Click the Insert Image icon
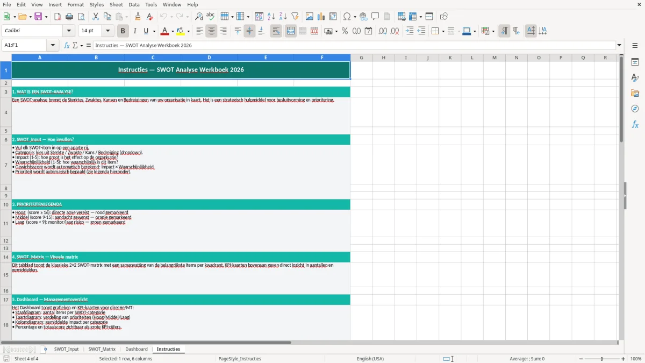Viewport: 645px width, 363px height. click(309, 17)
